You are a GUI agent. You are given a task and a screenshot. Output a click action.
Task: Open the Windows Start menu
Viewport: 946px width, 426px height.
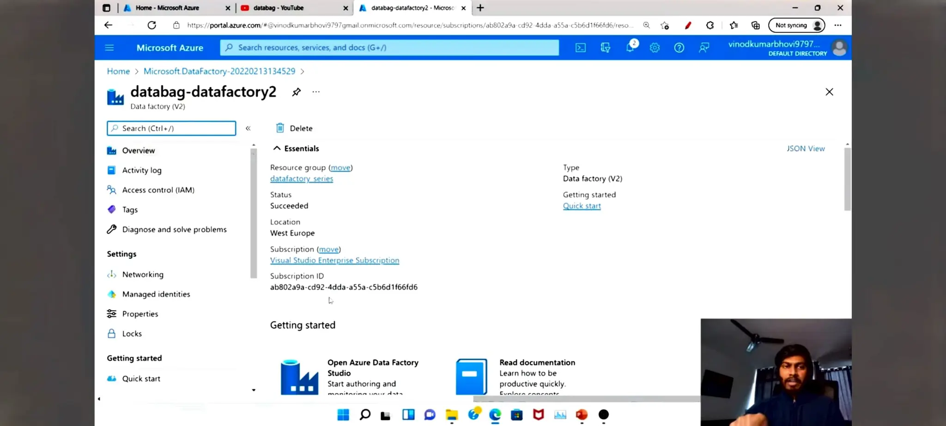[343, 414]
